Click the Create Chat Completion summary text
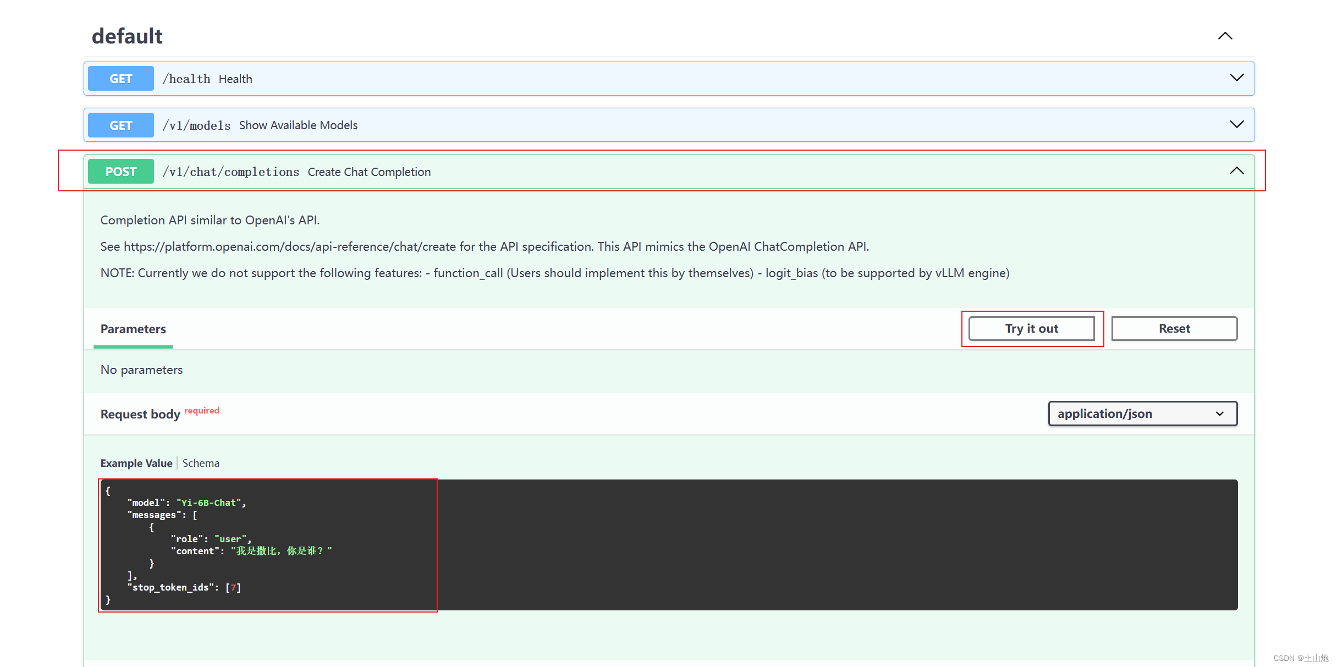Viewport: 1337px width, 667px height. pyautogui.click(x=369, y=172)
